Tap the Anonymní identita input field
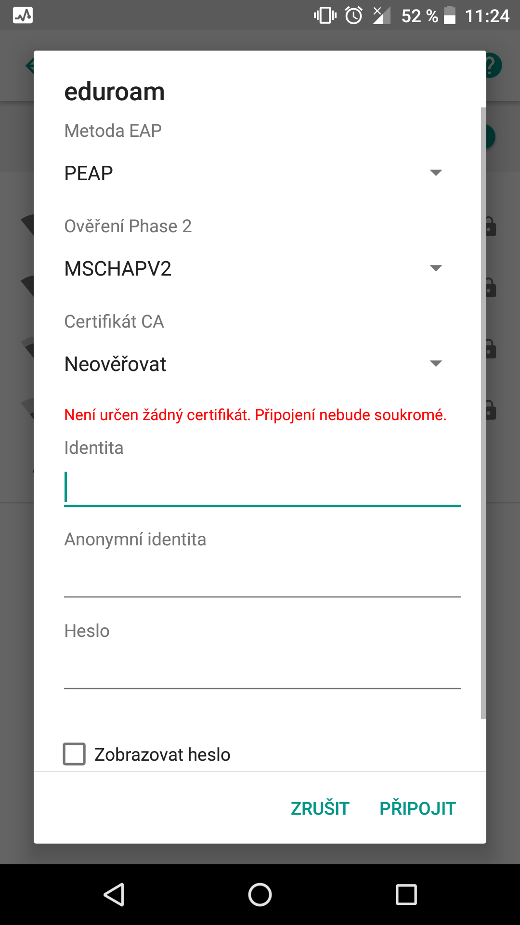The height and width of the screenshot is (925, 520). click(262, 579)
